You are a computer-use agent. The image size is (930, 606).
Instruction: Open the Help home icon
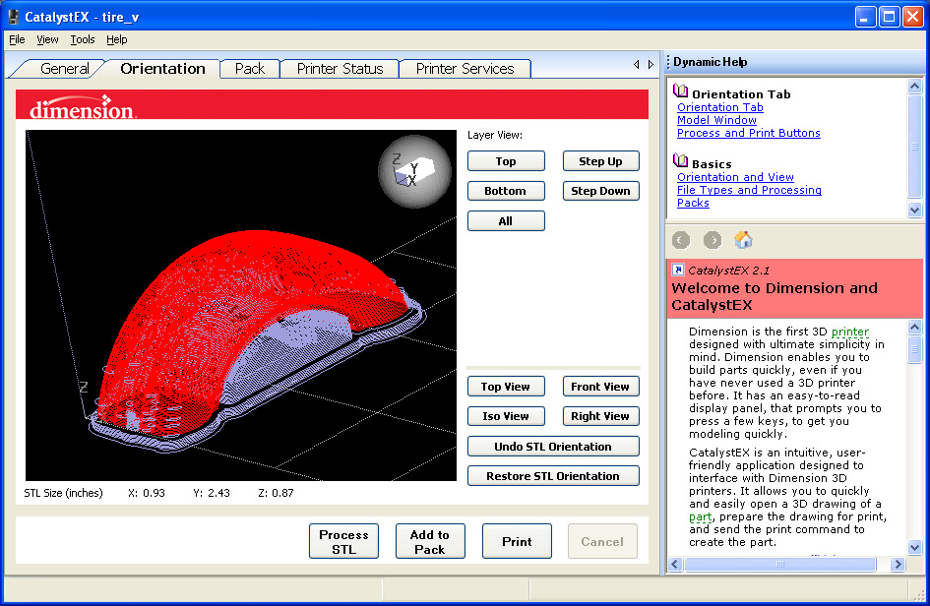pos(743,240)
